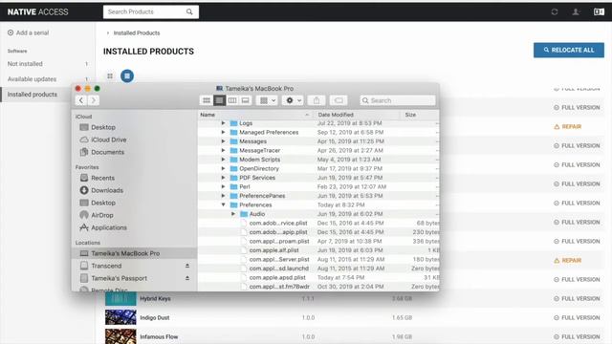Click Add a serial in Native Access
Image resolution: width=612 pixels, height=344 pixels.
point(28,32)
